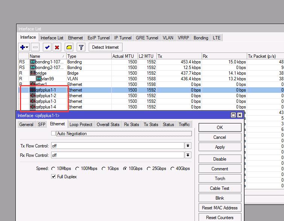Open the Traffic tab
Screen dimensions: 284x221
click(x=184, y=125)
